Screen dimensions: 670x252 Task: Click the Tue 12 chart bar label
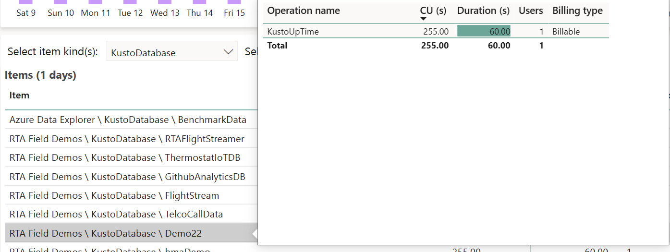pyautogui.click(x=131, y=13)
